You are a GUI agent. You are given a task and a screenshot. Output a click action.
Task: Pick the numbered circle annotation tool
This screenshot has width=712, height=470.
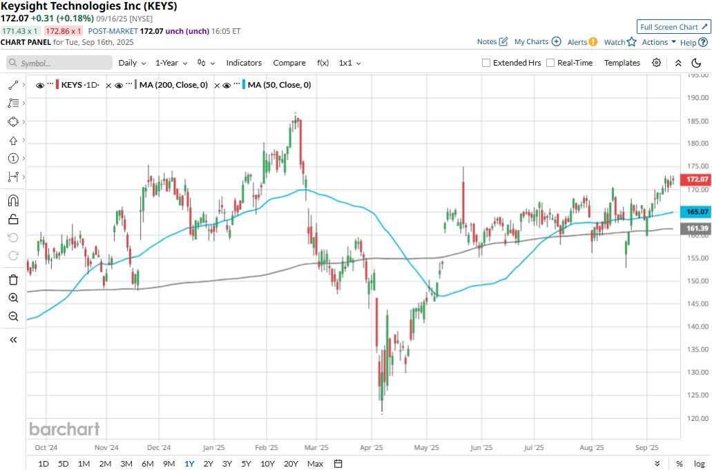click(13, 158)
